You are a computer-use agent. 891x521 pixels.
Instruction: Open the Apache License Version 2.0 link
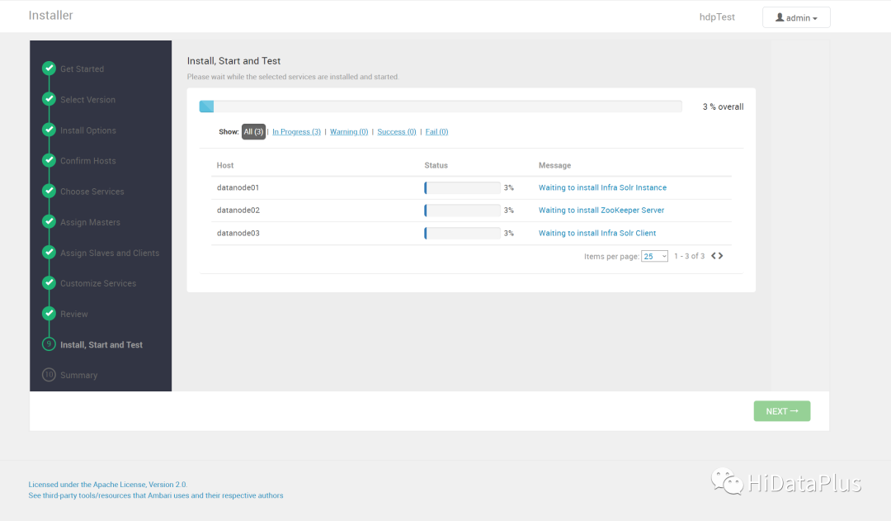(108, 485)
